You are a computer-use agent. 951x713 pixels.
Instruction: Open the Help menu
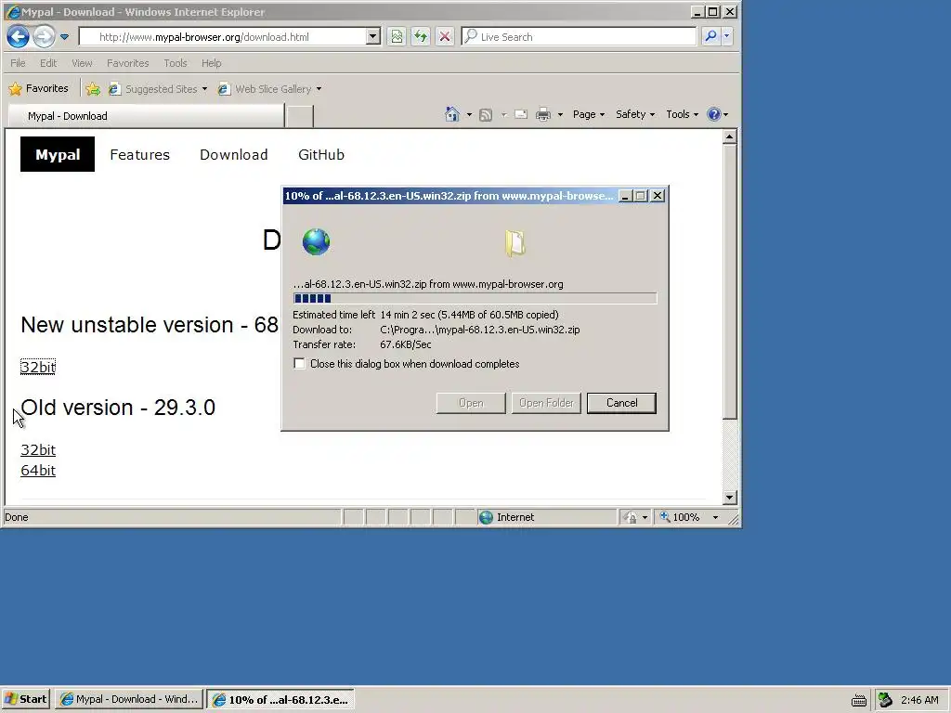(x=211, y=63)
